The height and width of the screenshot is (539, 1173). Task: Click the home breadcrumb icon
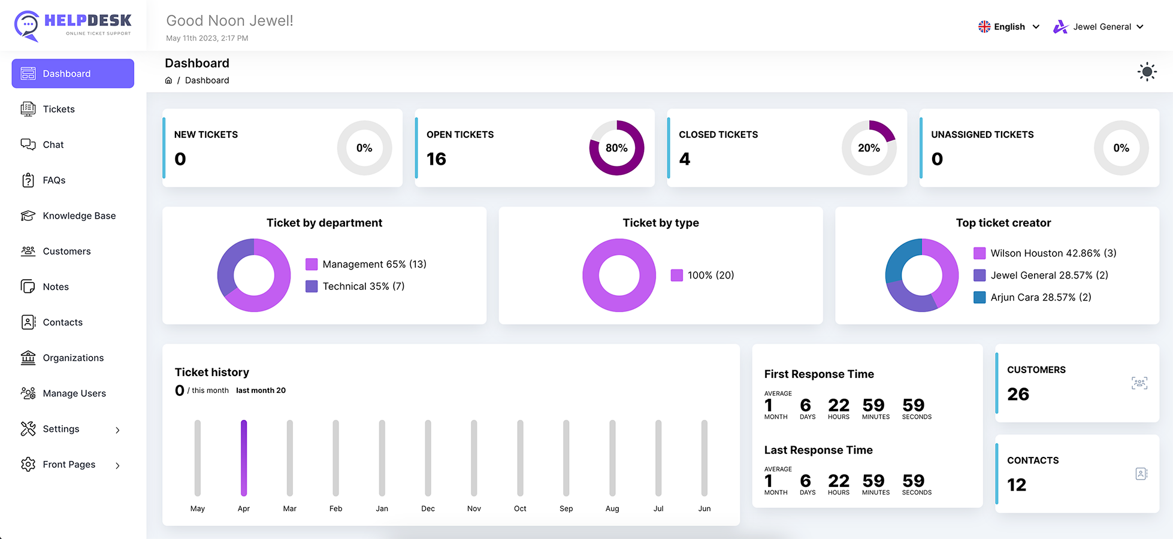[x=168, y=80]
